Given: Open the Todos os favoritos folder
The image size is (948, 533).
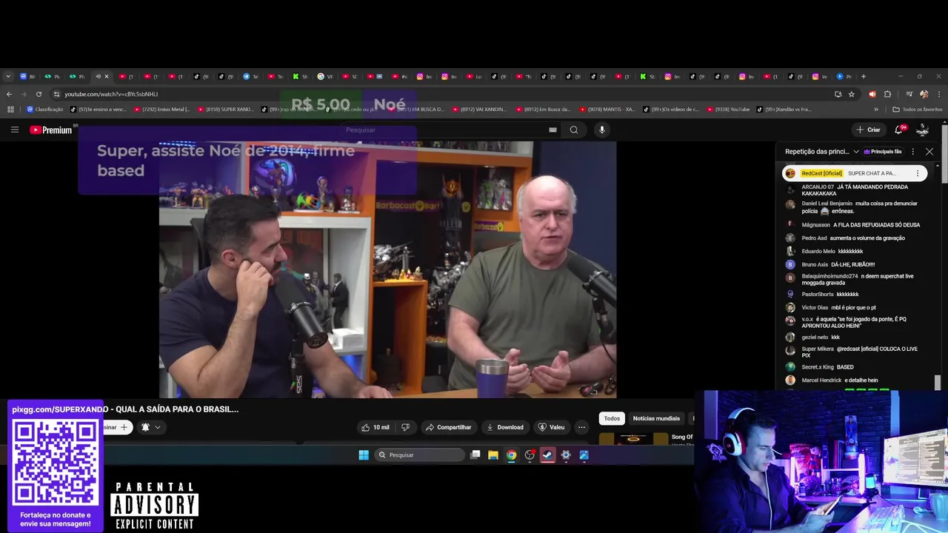Looking at the screenshot, I should point(918,110).
